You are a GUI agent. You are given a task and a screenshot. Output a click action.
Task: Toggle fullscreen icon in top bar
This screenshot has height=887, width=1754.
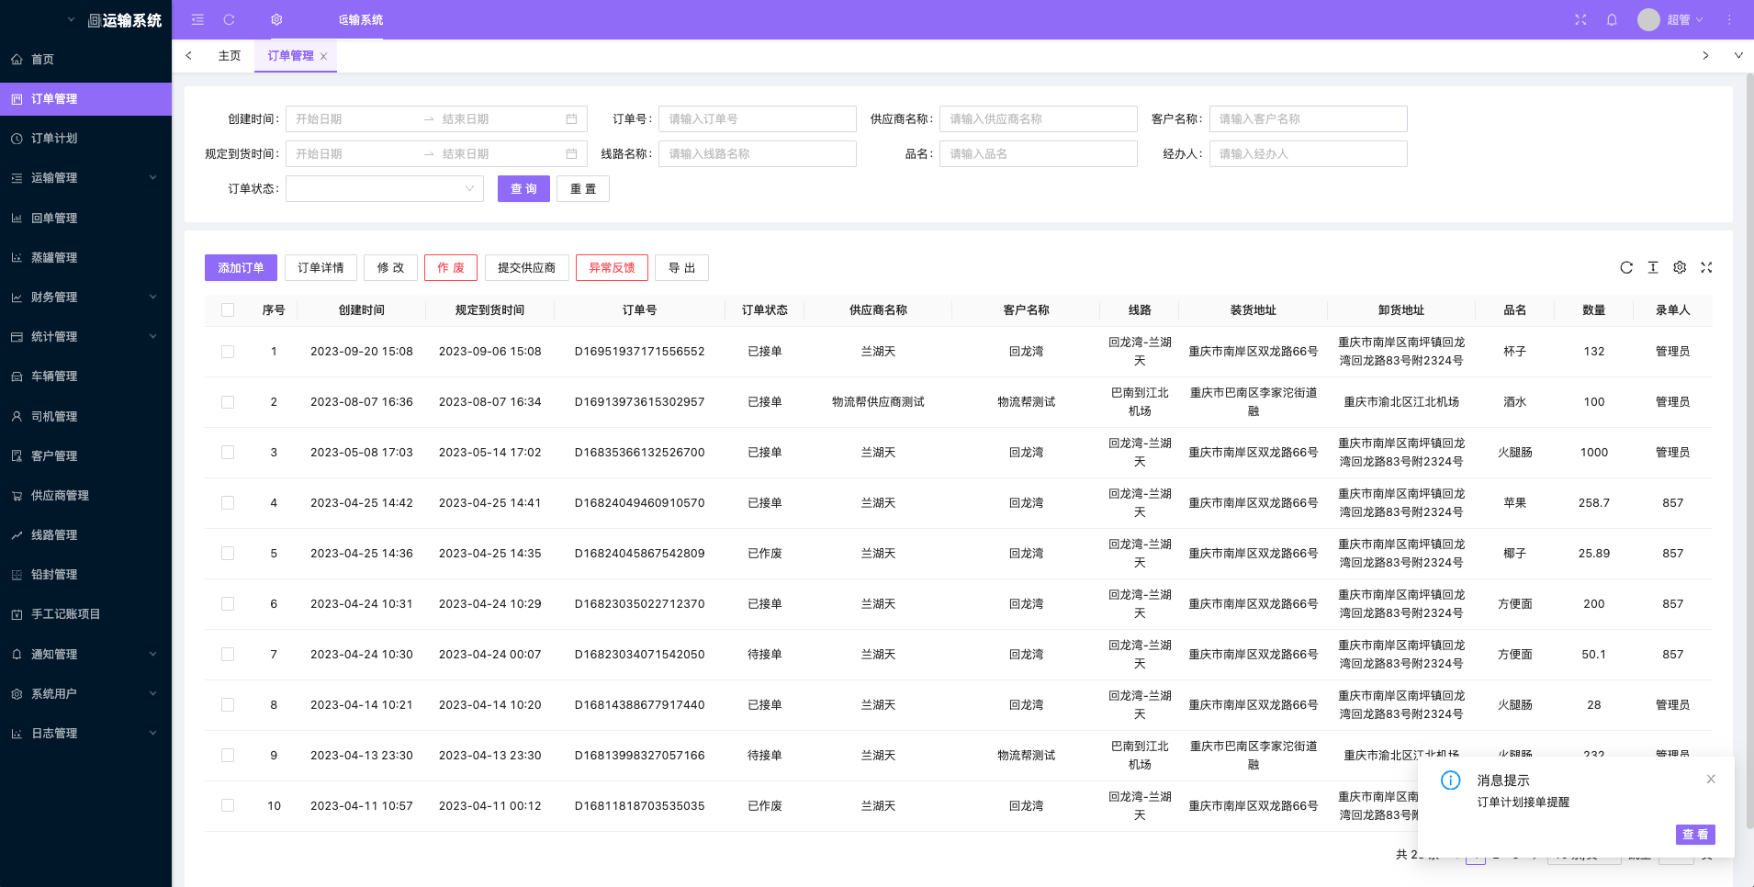pos(1580,19)
